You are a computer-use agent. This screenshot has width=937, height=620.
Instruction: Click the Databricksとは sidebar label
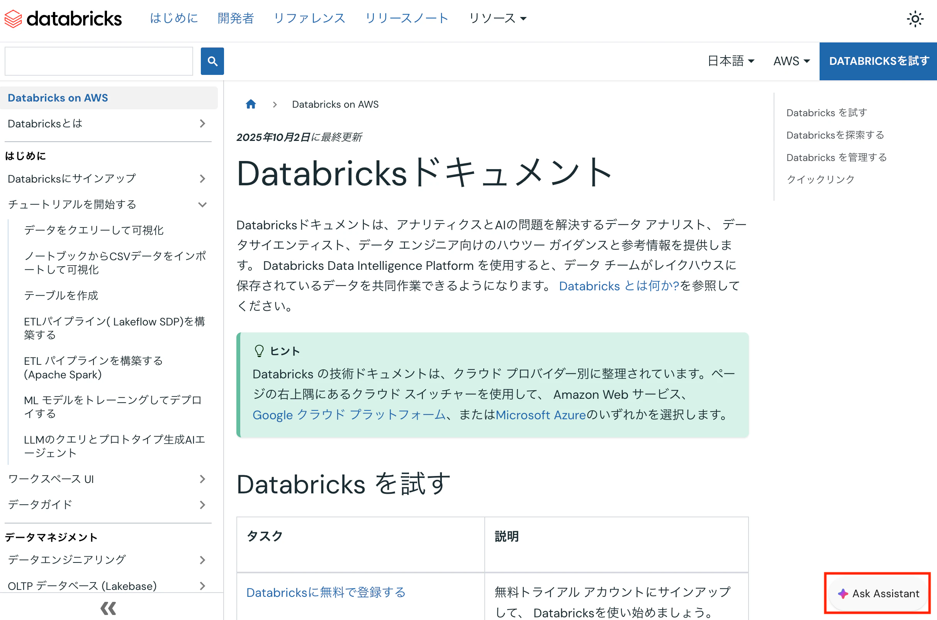click(x=45, y=124)
